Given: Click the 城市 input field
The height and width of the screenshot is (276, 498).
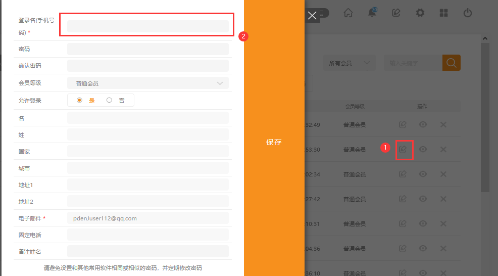Looking at the screenshot, I should point(147,168).
